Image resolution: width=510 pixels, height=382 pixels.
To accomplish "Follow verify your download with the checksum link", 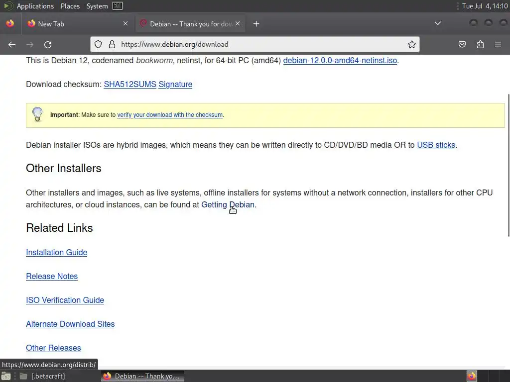I will 170,115.
